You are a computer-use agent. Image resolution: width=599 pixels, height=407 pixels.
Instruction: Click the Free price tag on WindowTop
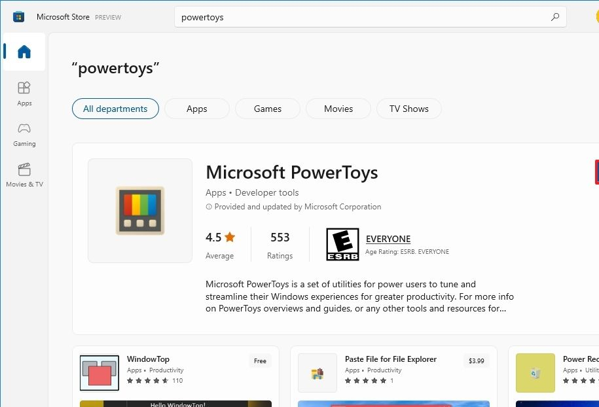pyautogui.click(x=260, y=361)
